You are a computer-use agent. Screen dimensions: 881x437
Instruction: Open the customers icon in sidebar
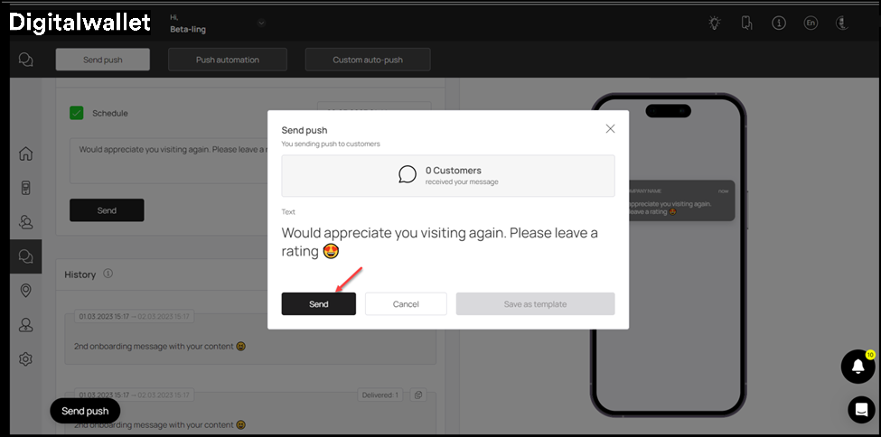coord(25,222)
